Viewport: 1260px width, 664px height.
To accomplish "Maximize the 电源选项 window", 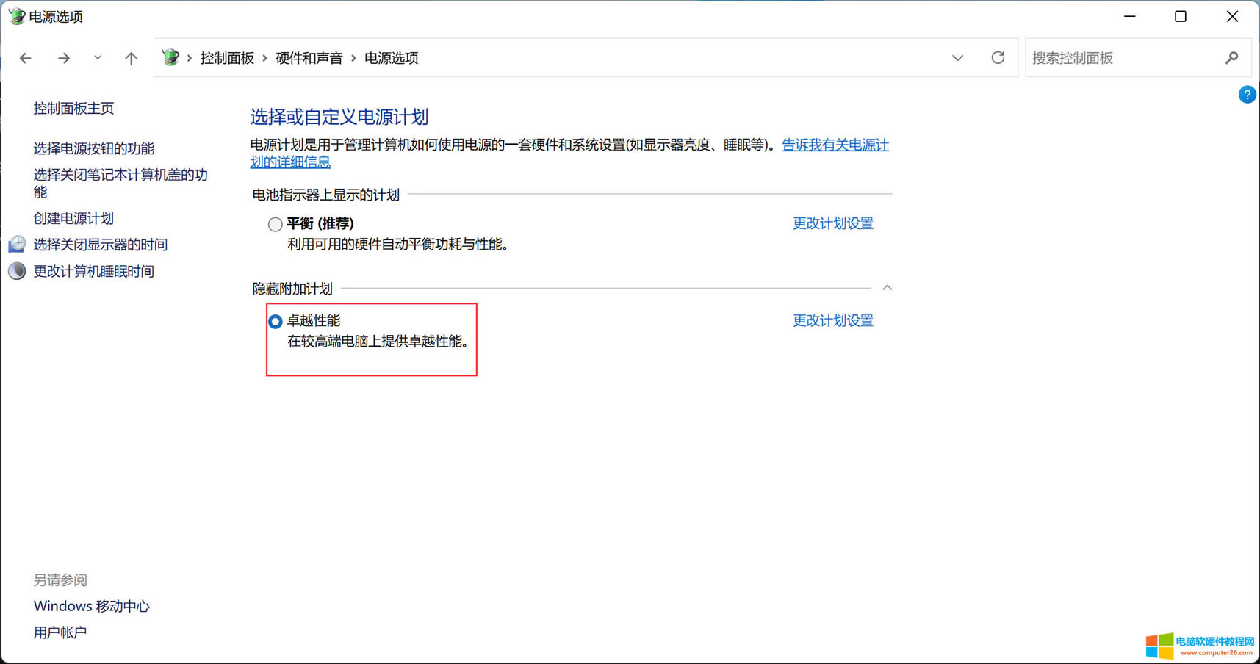I will coord(1181,16).
